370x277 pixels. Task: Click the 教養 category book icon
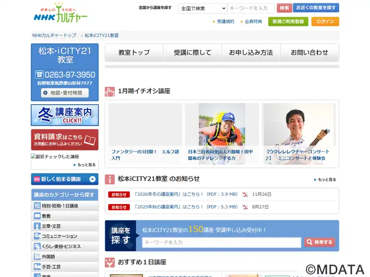[37, 216]
